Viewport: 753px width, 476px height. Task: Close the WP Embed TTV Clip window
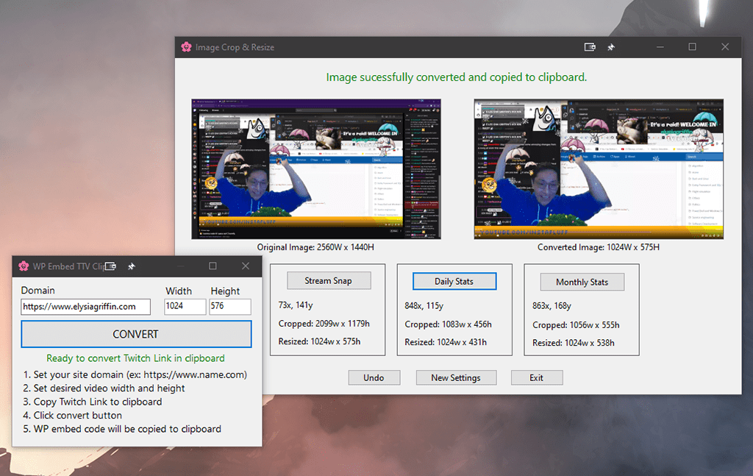(246, 266)
